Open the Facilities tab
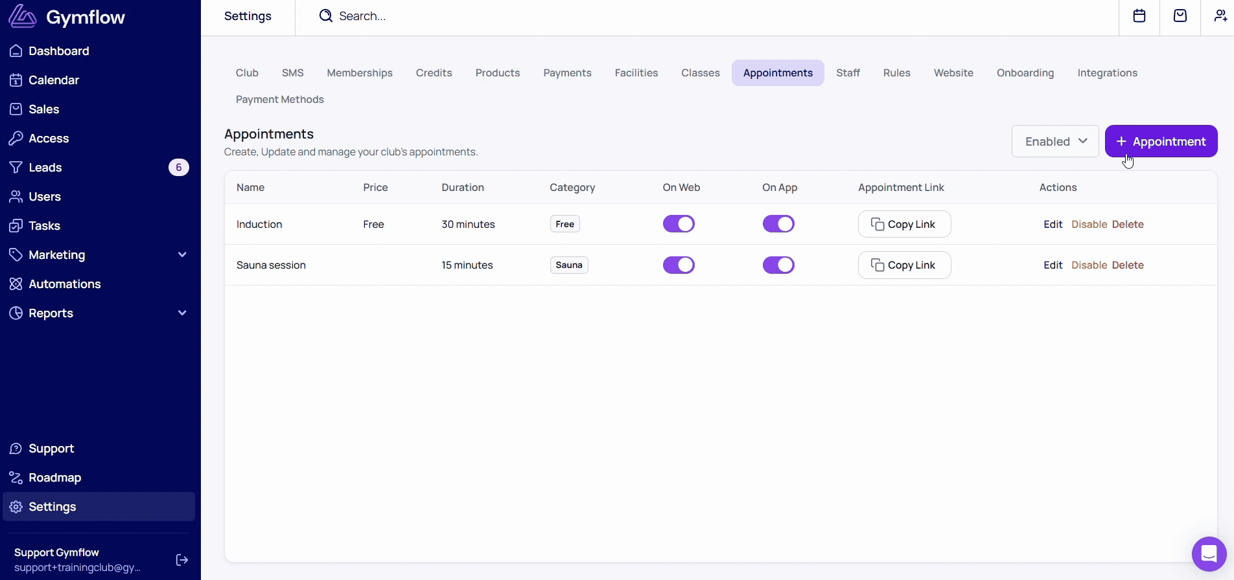Viewport: 1234px width, 580px height. tap(636, 73)
